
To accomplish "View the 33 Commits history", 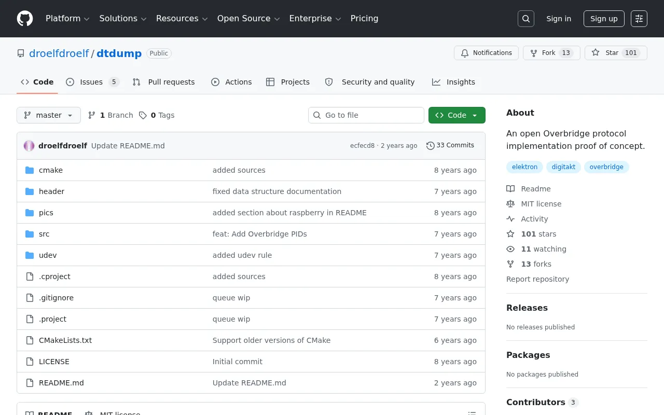I will click(x=450, y=146).
